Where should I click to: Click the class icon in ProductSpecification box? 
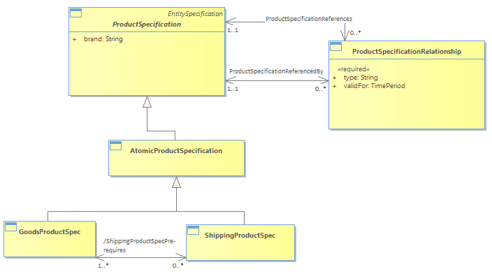coord(75,13)
